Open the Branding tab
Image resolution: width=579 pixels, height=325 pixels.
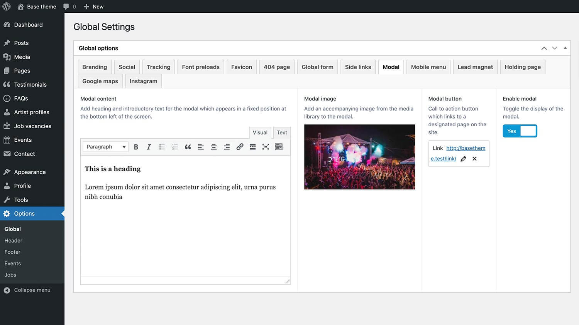point(95,67)
